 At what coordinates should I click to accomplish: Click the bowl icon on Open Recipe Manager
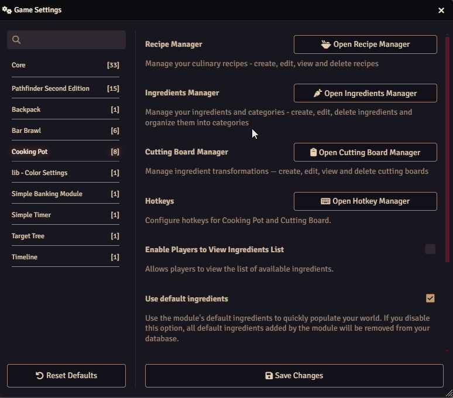coord(326,44)
